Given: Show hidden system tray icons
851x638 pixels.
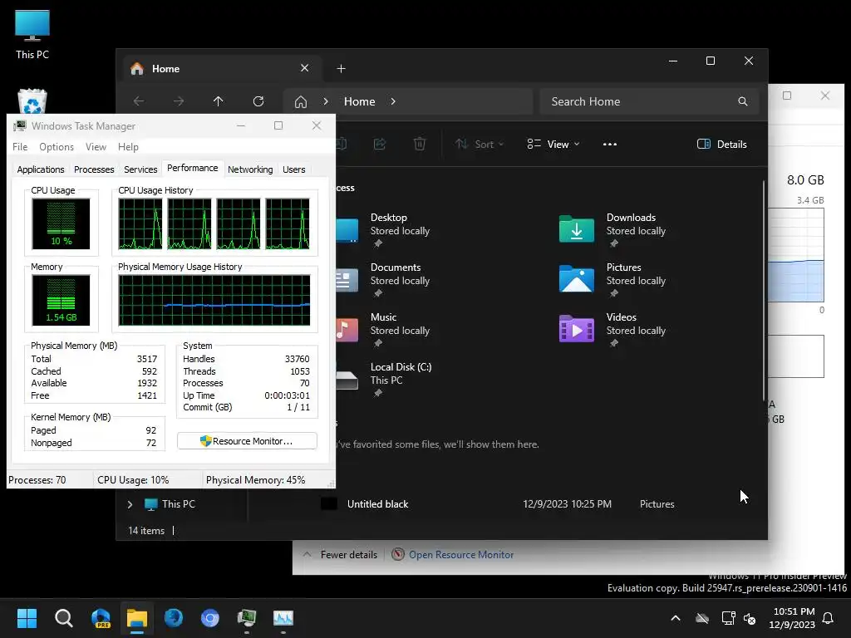Looking at the screenshot, I should (676, 618).
